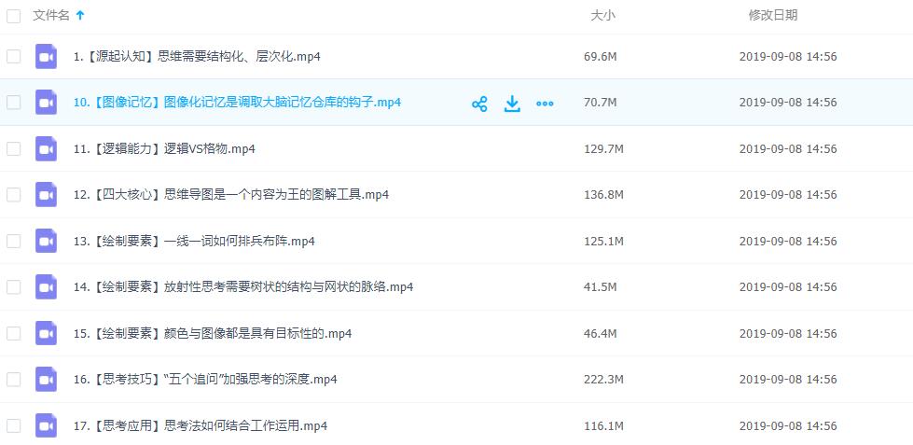Download the 图像记忆 video file
913x445 pixels.
[x=512, y=104]
